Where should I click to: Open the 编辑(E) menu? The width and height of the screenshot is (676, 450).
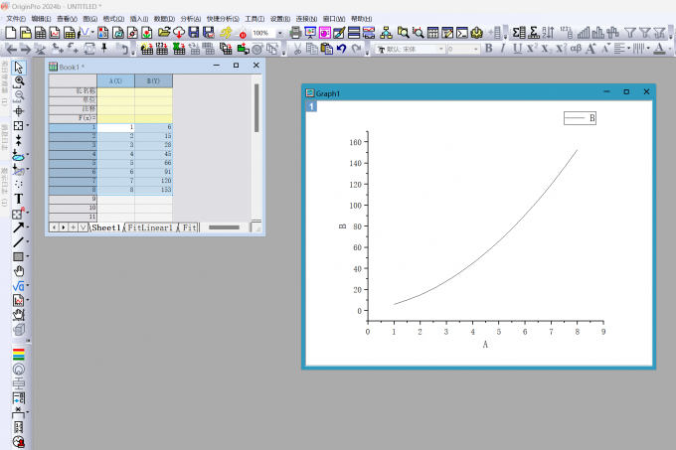click(x=41, y=19)
